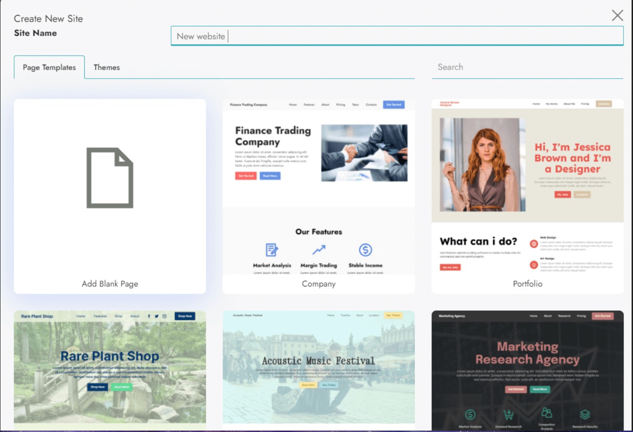Click the Jessica Brown designer photo
This screenshot has width=633, height=432.
coord(482,165)
